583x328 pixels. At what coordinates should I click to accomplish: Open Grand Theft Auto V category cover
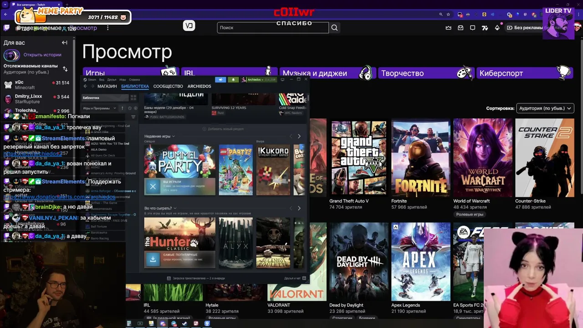click(358, 157)
